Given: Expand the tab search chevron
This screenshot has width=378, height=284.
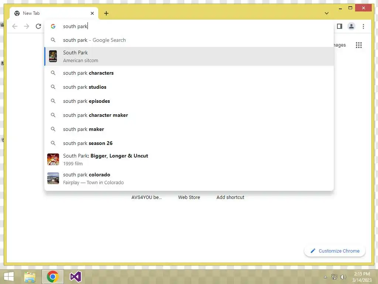Looking at the screenshot, I should pyautogui.click(x=326, y=13).
